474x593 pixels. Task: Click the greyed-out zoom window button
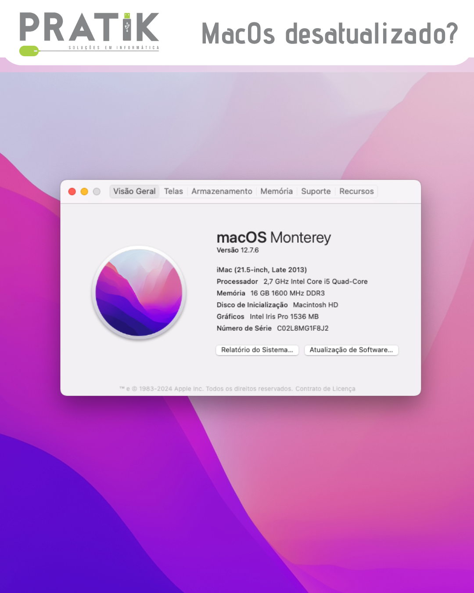[97, 192]
